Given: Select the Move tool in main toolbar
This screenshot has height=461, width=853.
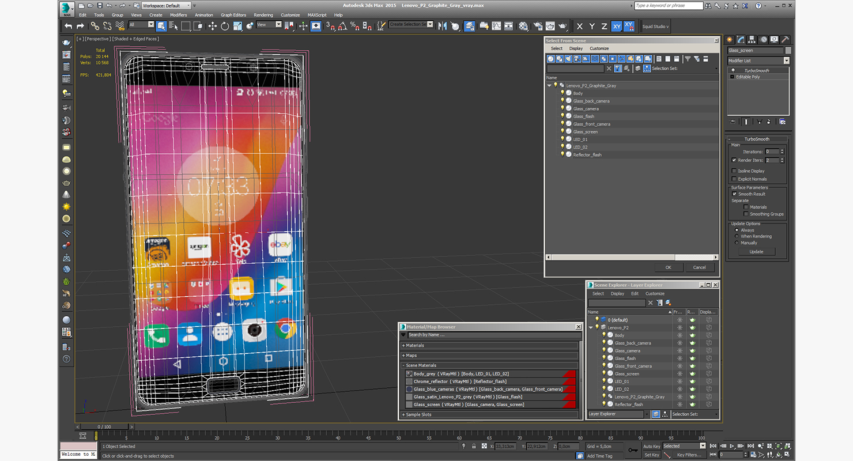Looking at the screenshot, I should coord(212,26).
